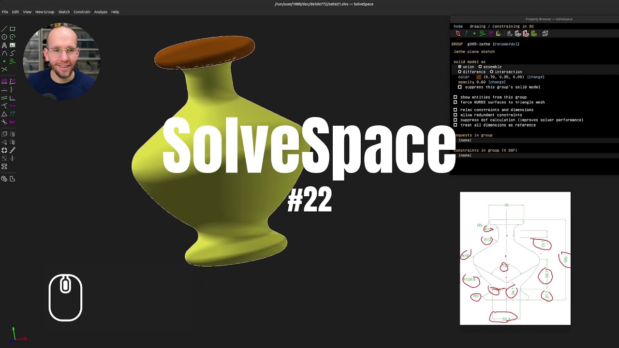Open the File menu
Screen dimensions: 619x348
click(x=5, y=12)
